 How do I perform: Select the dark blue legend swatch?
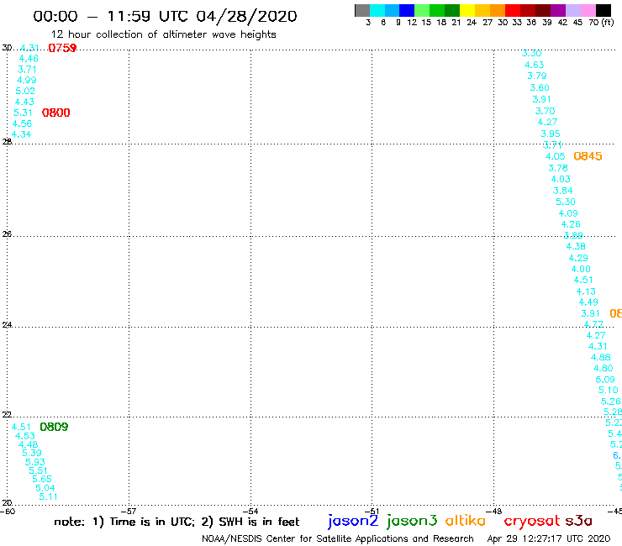click(407, 10)
